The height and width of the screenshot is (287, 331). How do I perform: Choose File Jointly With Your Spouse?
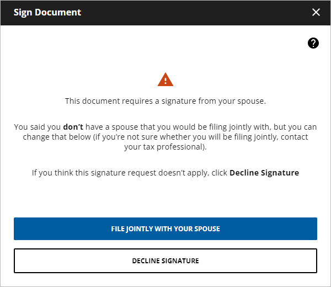click(x=165, y=228)
